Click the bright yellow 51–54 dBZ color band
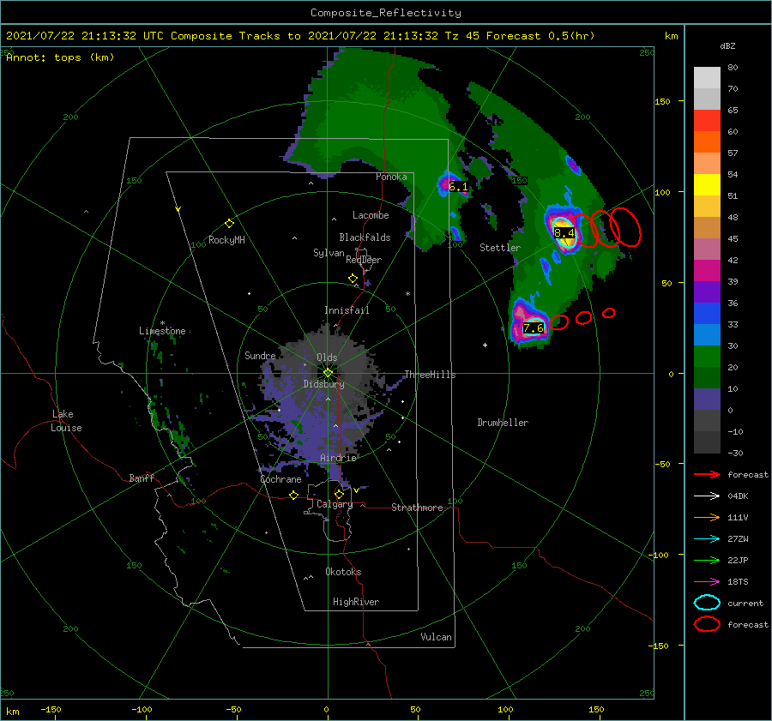The height and width of the screenshot is (721, 772). pyautogui.click(x=707, y=185)
